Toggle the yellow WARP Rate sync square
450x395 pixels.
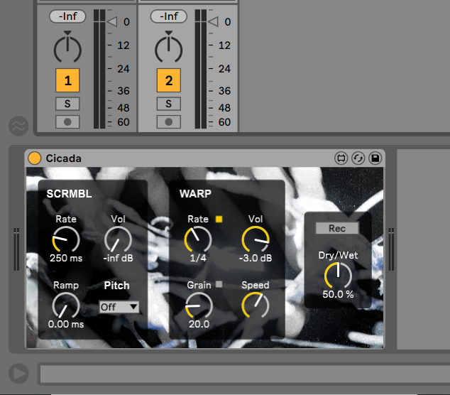coord(219,219)
